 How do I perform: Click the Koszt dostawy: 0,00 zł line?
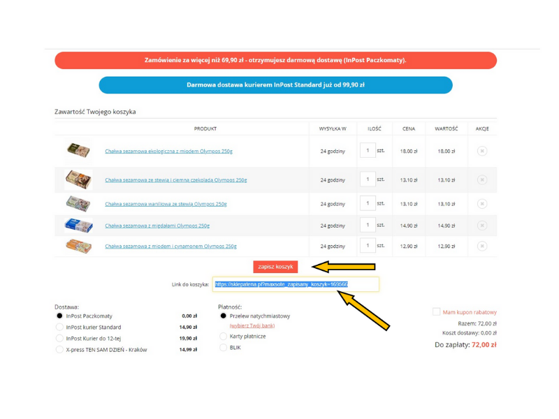(x=470, y=333)
